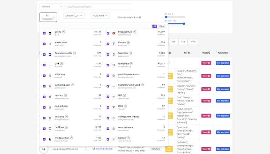
Task: Uncheck the Forbes checkbox
Action: tap(108, 44)
